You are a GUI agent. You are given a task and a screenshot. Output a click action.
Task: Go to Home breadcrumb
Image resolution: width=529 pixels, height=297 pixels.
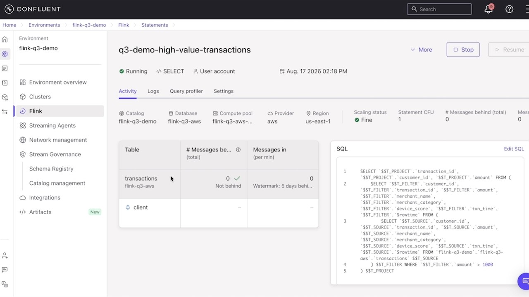tap(10, 25)
